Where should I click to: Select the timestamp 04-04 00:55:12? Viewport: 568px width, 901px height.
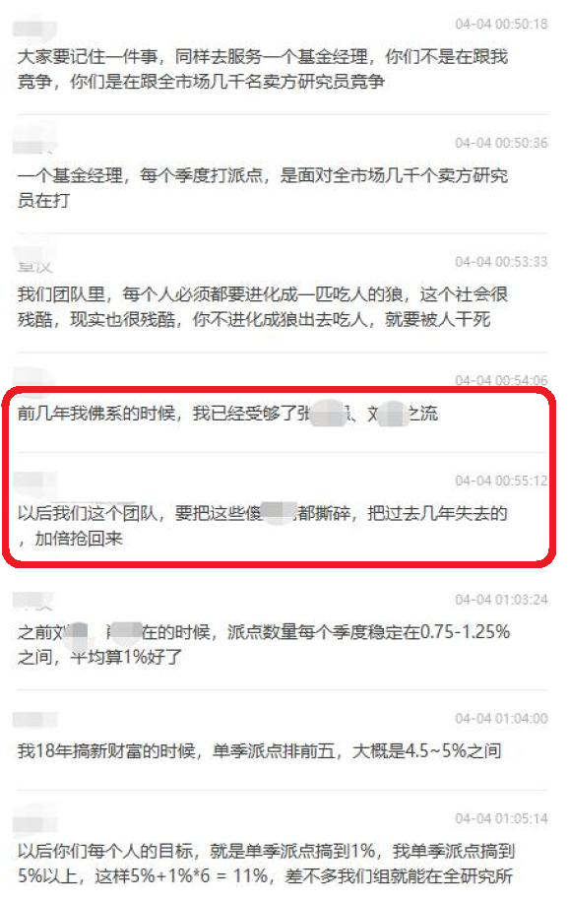tap(501, 481)
